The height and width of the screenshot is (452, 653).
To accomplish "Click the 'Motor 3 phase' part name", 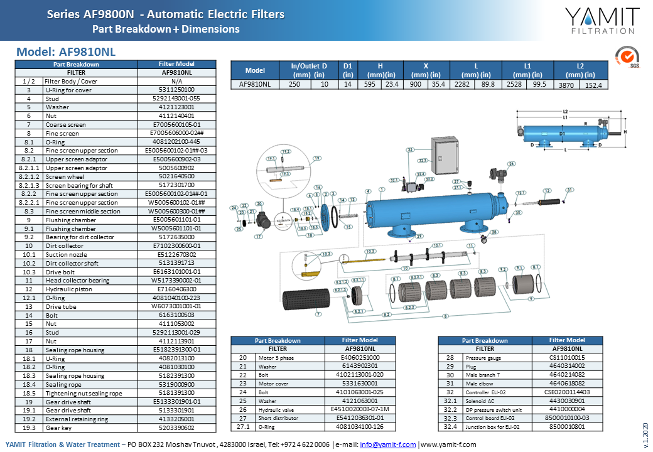I will 276,358.
